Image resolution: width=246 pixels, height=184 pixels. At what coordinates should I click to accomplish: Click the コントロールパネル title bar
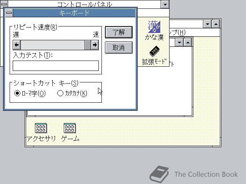pos(85,4)
